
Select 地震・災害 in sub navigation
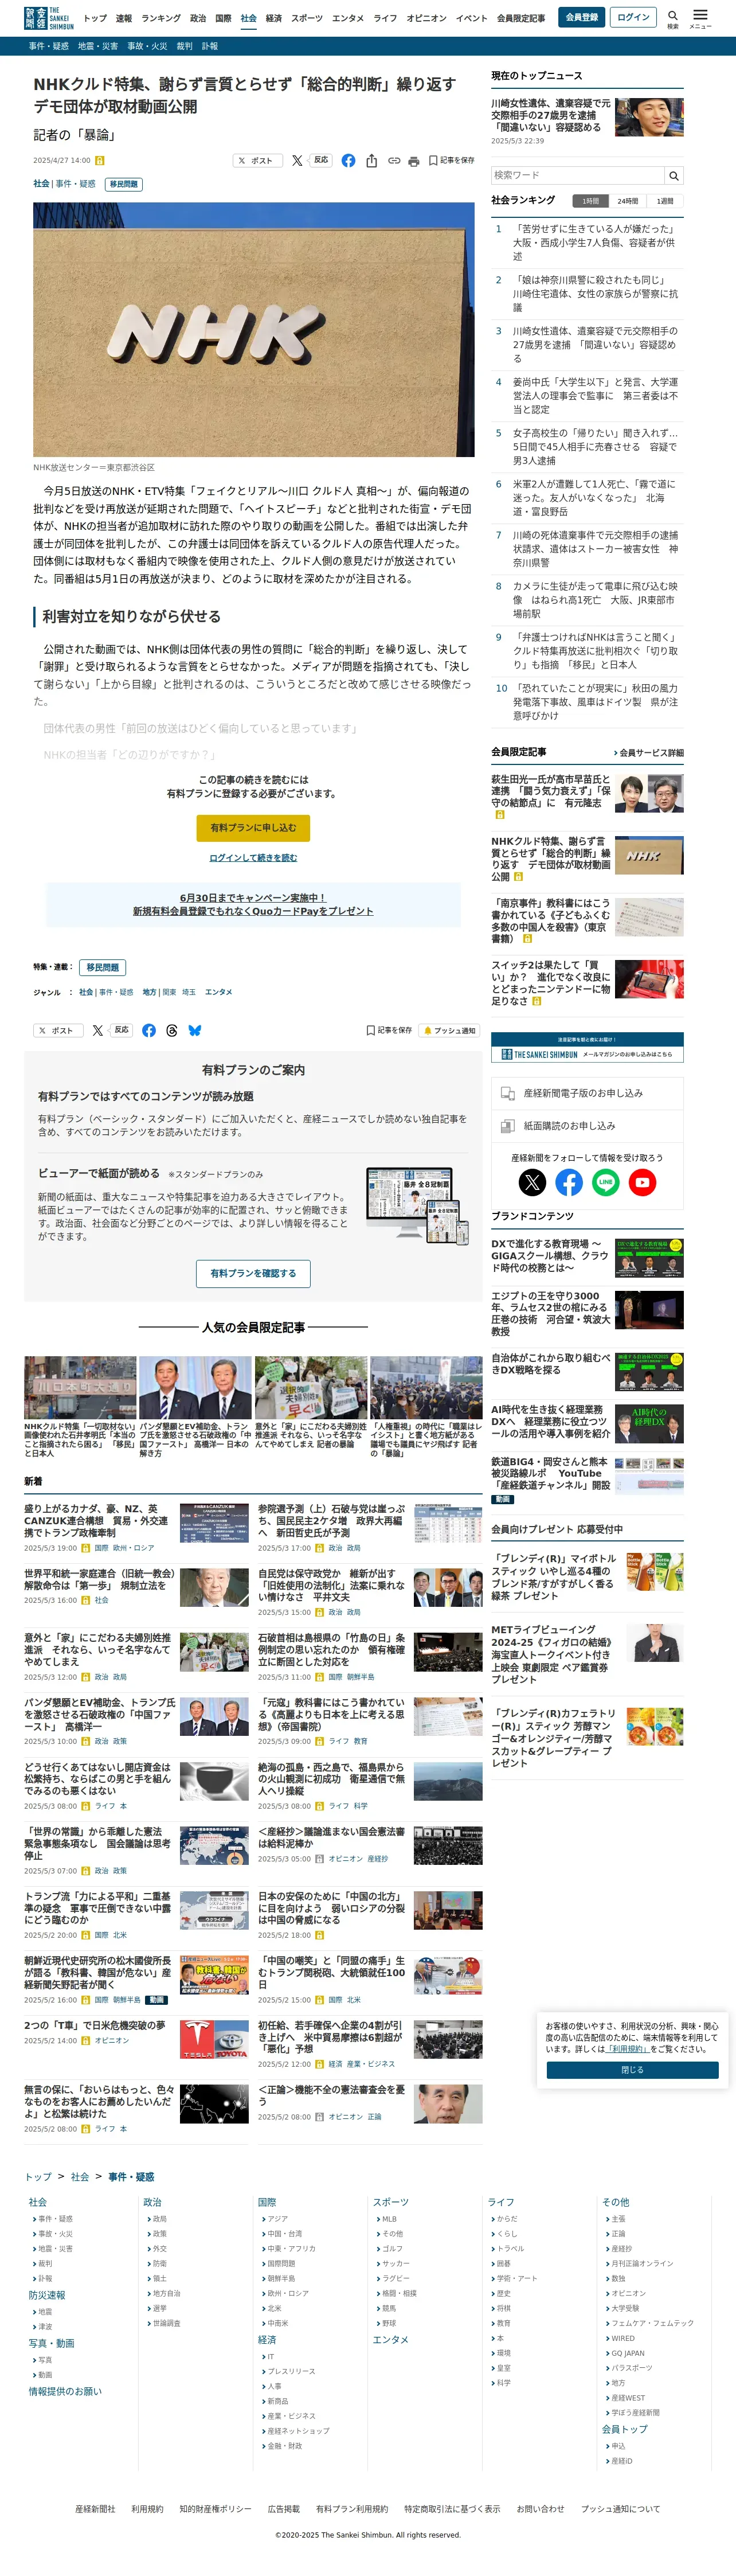pyautogui.click(x=98, y=46)
